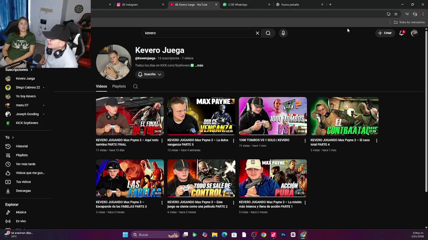428x240 pixels.
Task: Start voice search with the microphone
Action: (x=283, y=33)
